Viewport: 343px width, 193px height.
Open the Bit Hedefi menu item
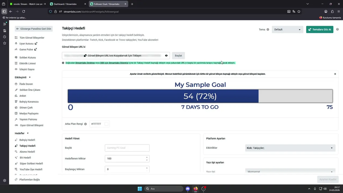[x=25, y=158]
